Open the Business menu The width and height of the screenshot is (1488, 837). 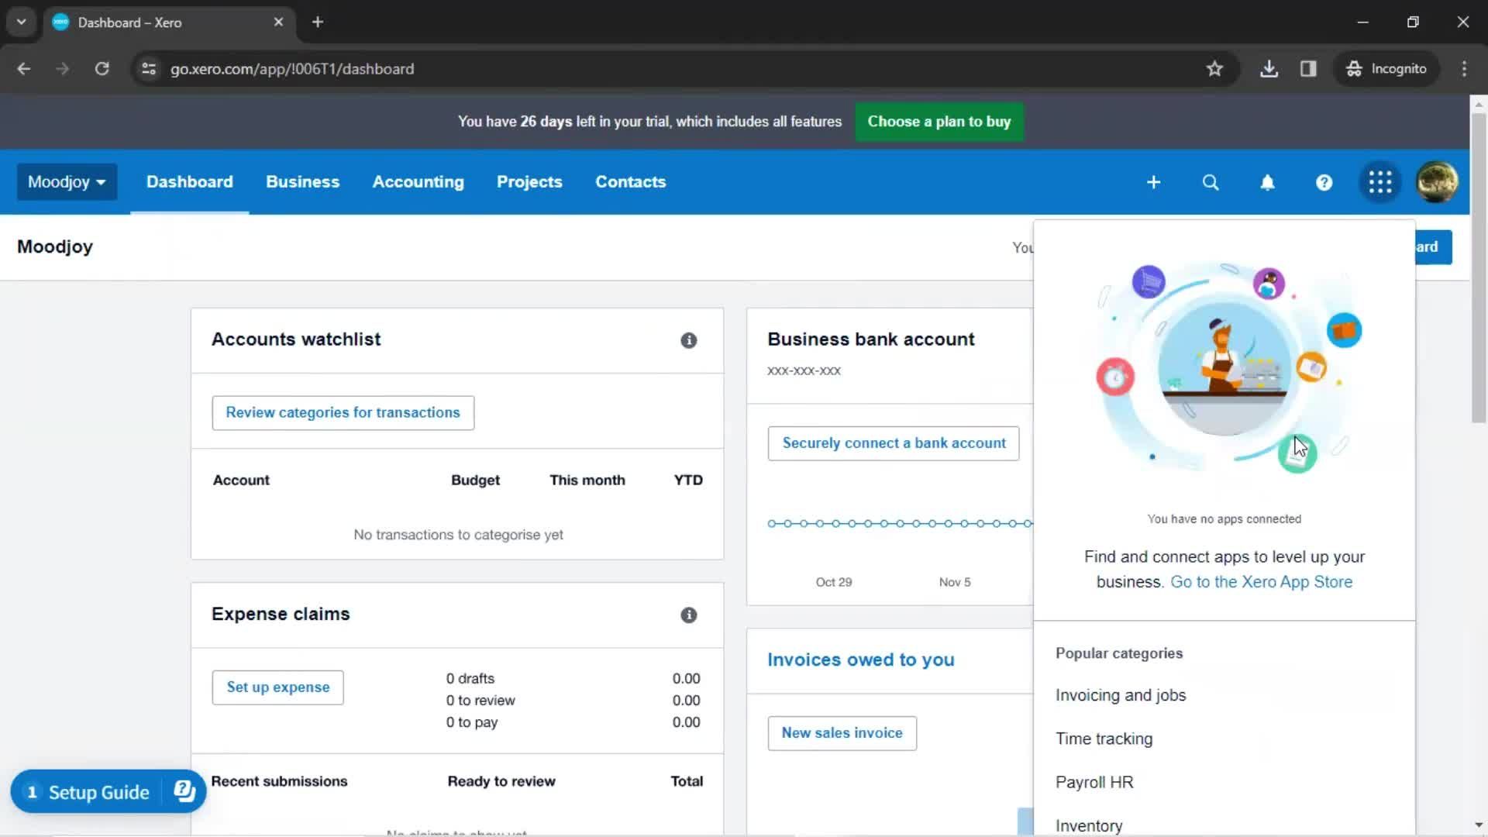point(302,182)
